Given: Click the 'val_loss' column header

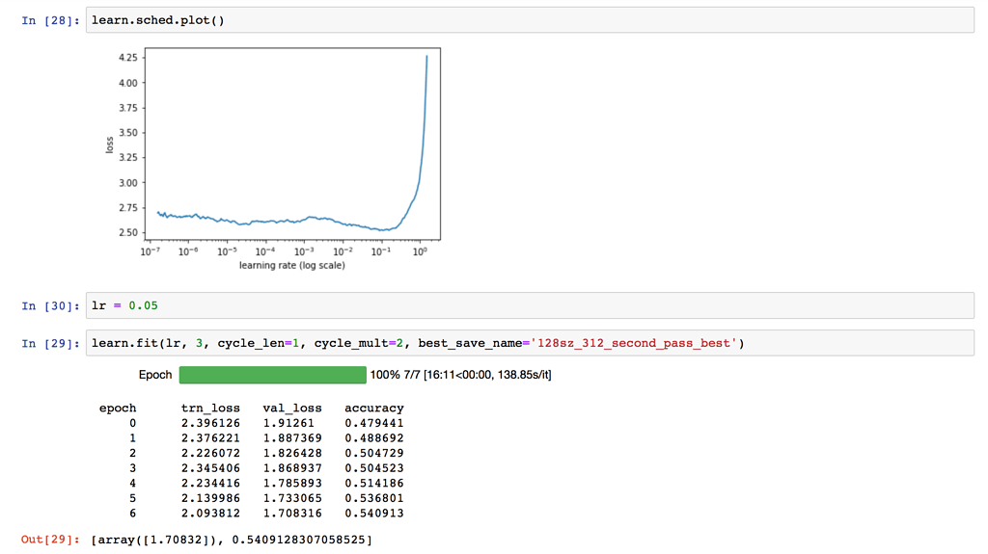Looking at the screenshot, I should coord(292,408).
